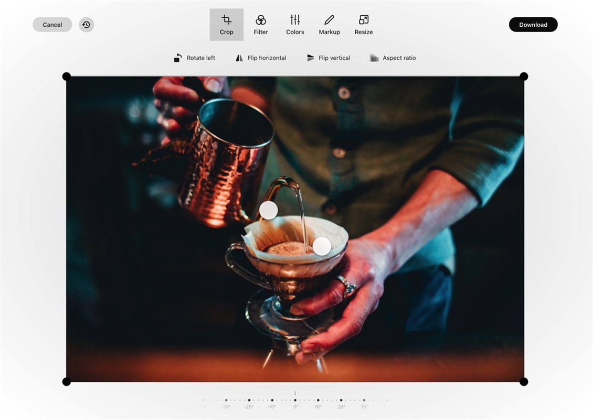Open the Aspect ratio options
The width and height of the screenshot is (593, 420).
pyautogui.click(x=393, y=58)
